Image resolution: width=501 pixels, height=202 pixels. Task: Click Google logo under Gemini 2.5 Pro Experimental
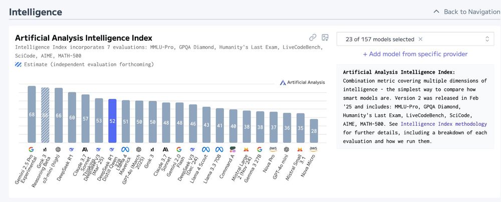click(31, 149)
